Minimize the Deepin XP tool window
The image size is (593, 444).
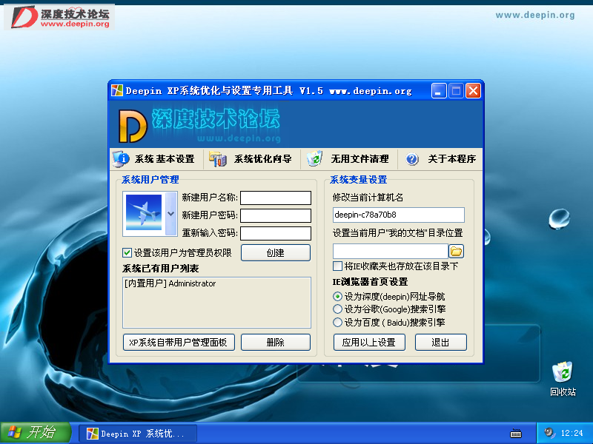click(x=439, y=91)
